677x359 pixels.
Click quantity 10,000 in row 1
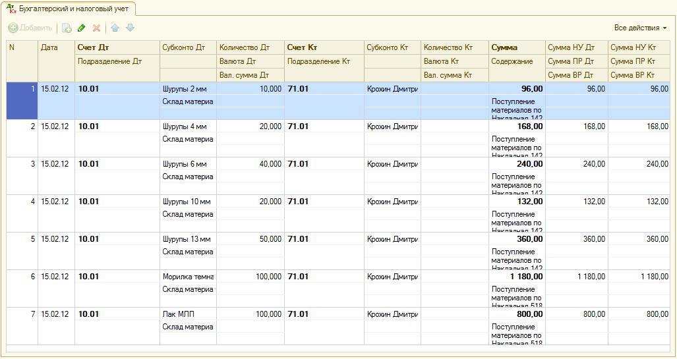(250, 89)
